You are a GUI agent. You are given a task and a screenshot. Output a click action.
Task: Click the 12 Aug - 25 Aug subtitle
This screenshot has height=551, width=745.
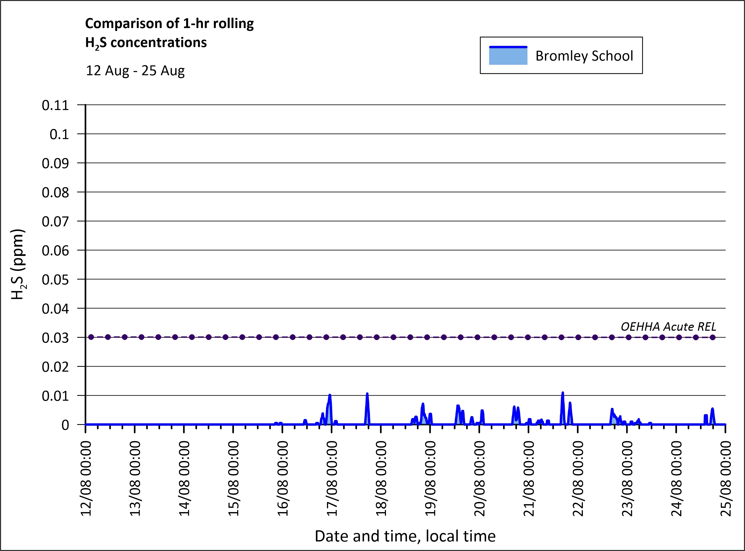[135, 71]
